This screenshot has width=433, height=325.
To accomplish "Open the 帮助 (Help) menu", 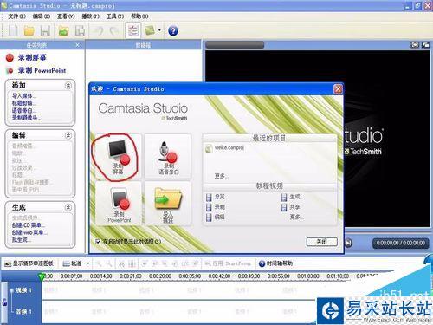I will point(139,16).
